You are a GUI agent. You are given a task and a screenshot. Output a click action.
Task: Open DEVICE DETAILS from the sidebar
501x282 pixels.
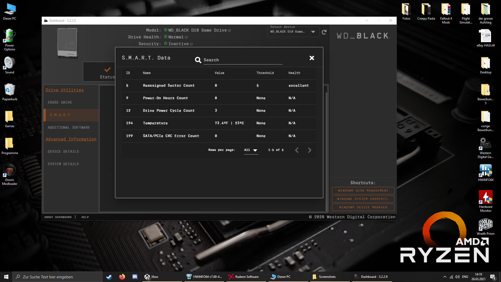click(x=63, y=151)
